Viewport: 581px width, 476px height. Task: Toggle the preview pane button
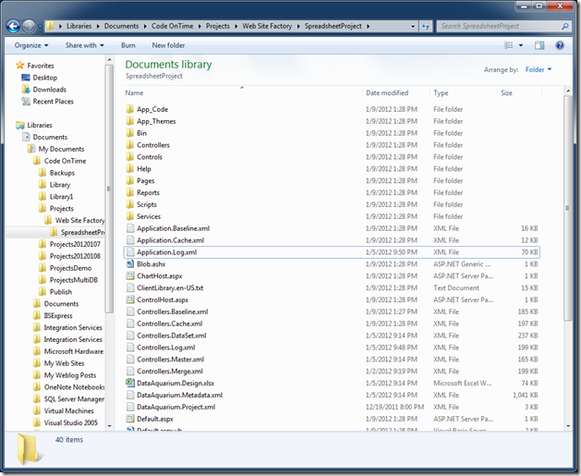[x=539, y=45]
